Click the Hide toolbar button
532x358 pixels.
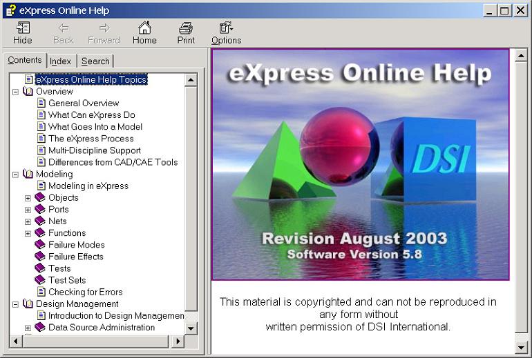[x=23, y=33]
